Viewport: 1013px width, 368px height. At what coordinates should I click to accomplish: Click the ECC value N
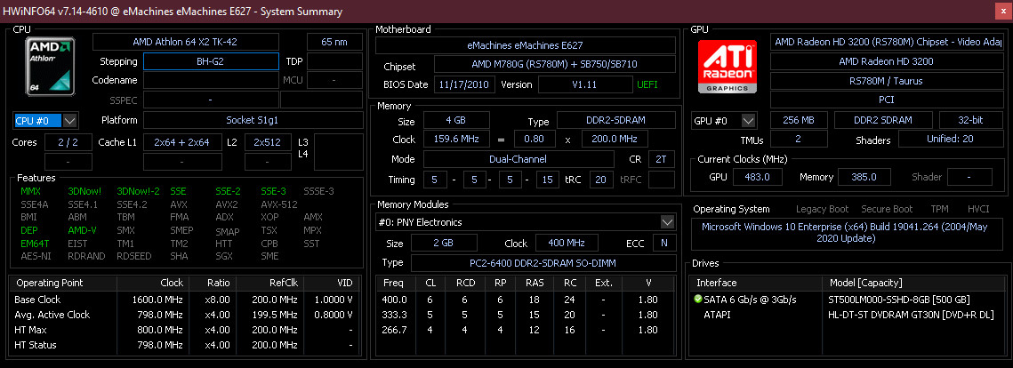click(663, 243)
